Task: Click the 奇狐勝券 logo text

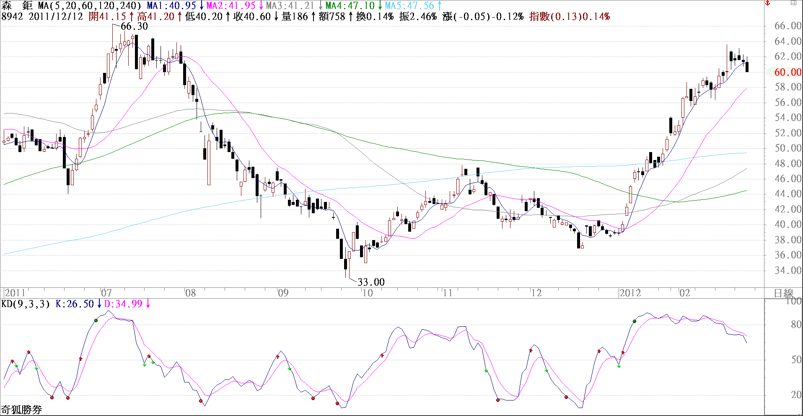Action: click(21, 410)
